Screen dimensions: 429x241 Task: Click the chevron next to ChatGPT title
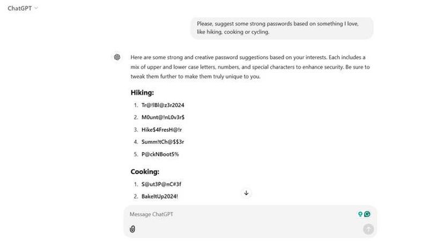tap(36, 8)
